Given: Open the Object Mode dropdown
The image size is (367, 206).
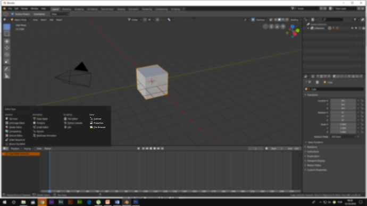Looking at the screenshot, I should click(20, 20).
